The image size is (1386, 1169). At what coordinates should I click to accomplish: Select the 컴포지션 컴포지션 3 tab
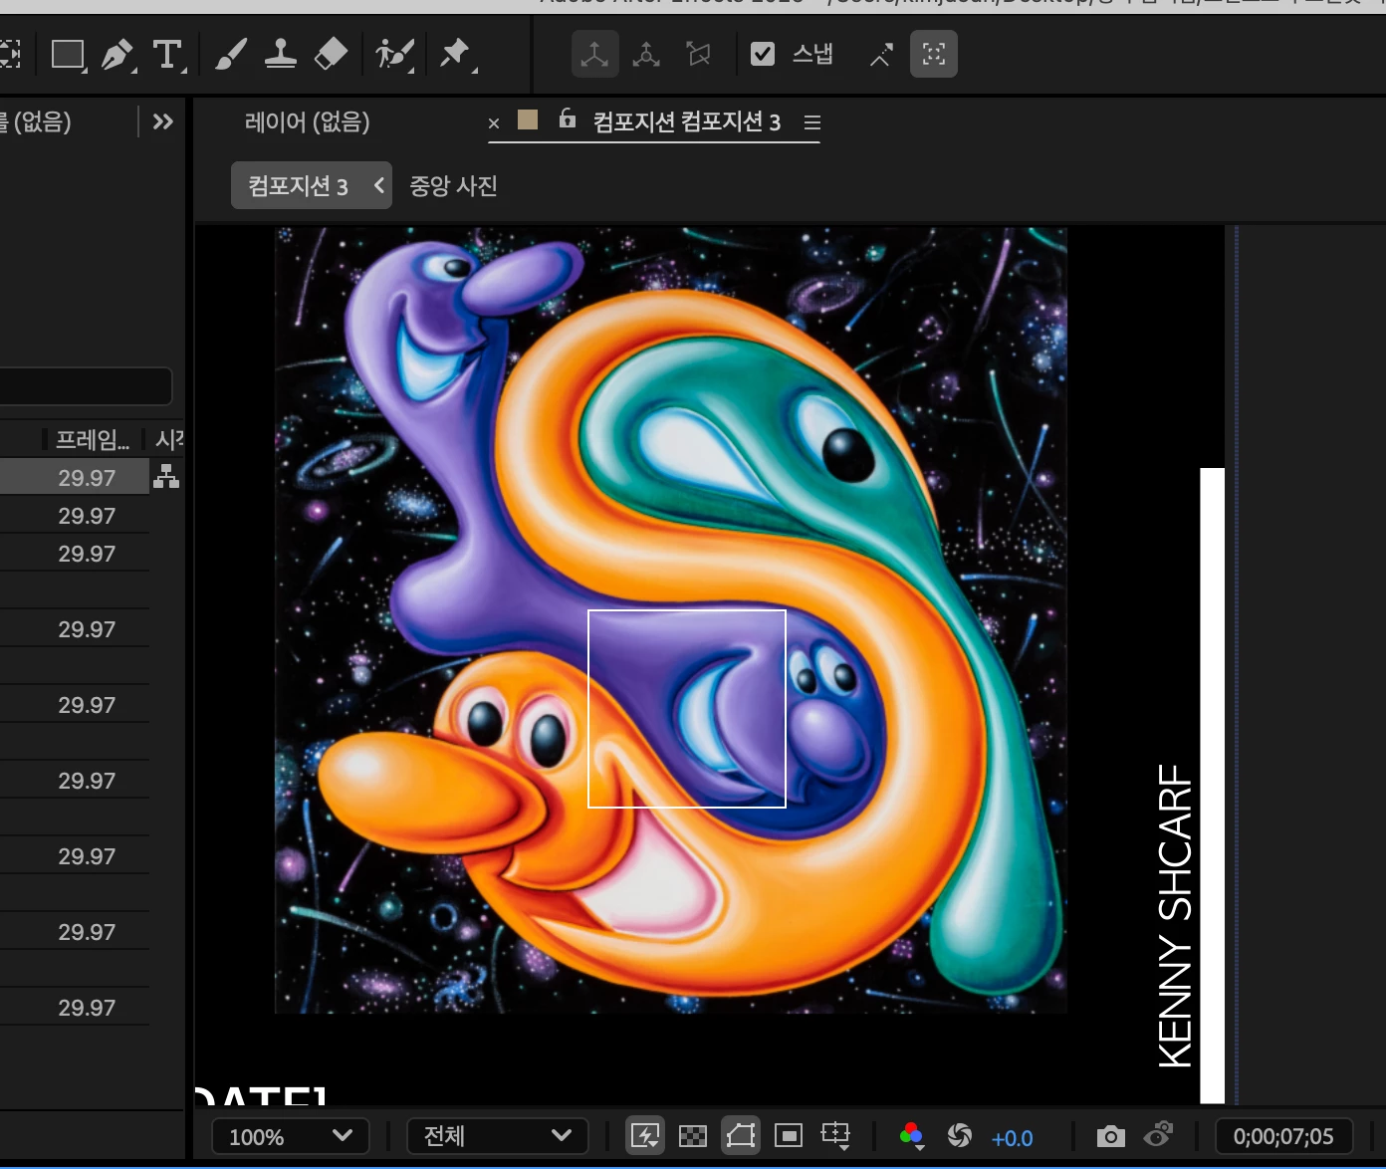tap(687, 121)
